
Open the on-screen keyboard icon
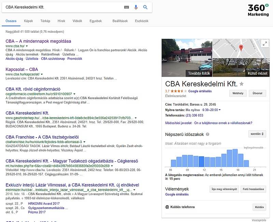point(127,7)
